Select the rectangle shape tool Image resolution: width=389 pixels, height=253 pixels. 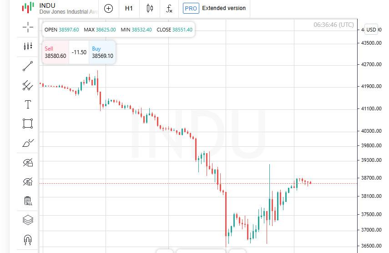[28, 124]
